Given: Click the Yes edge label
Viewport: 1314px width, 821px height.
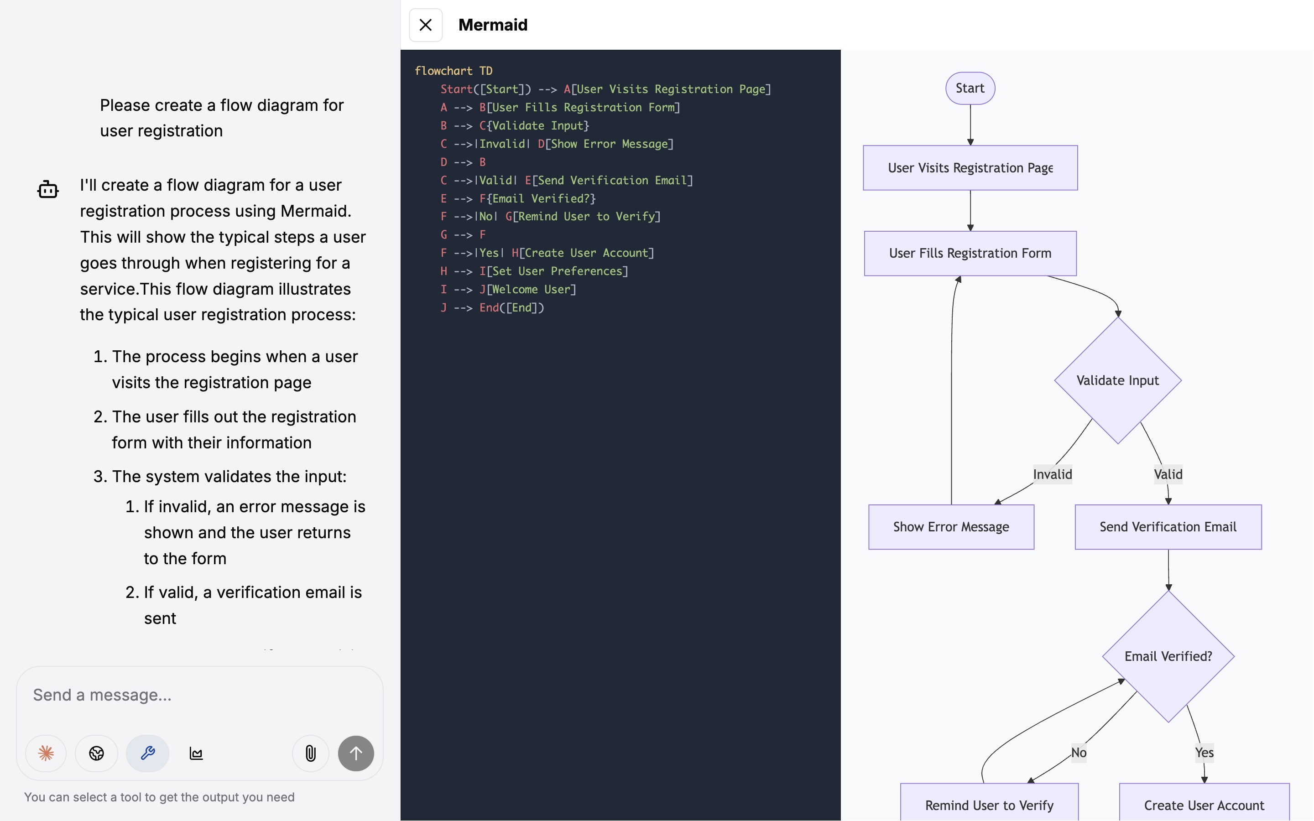Looking at the screenshot, I should point(1204,753).
